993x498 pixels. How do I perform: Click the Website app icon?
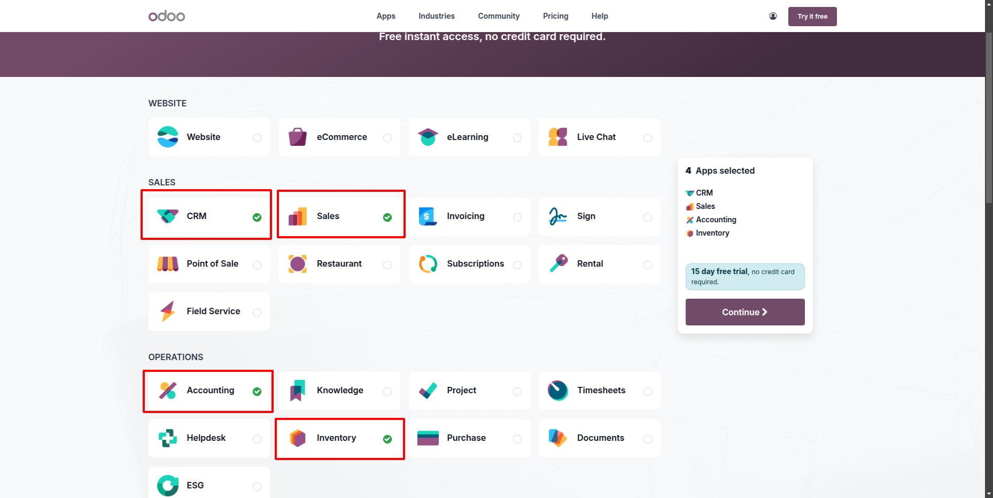(x=168, y=137)
